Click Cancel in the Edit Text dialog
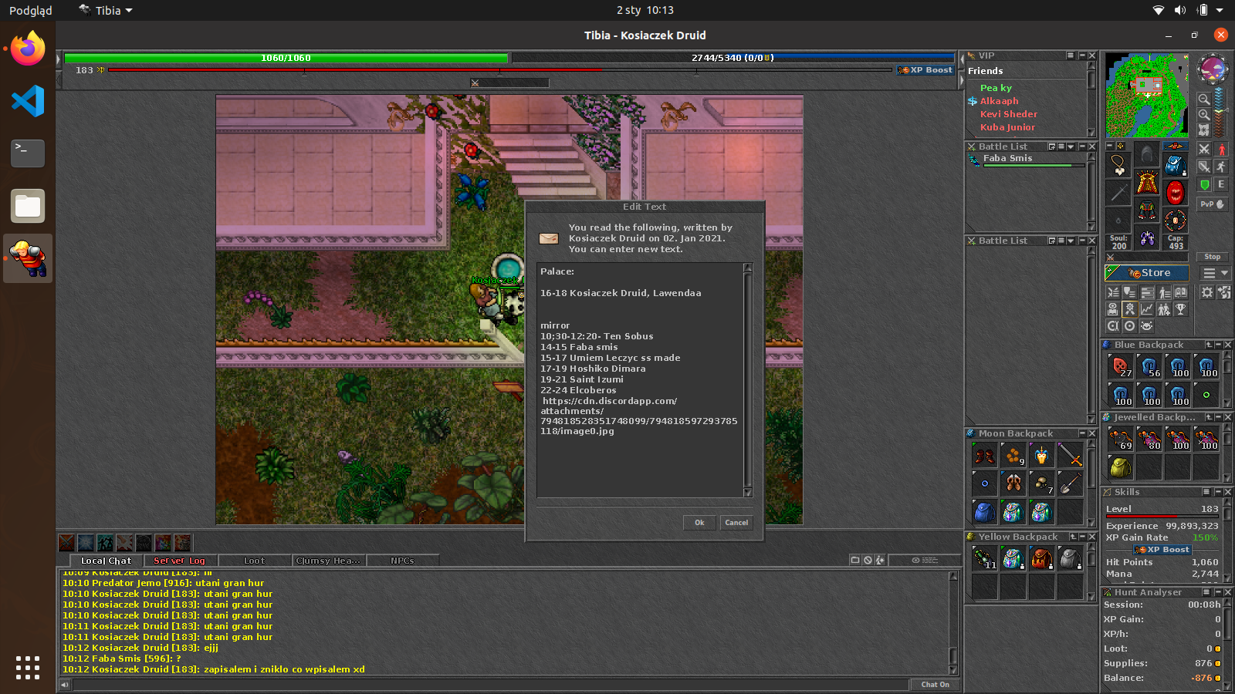The width and height of the screenshot is (1235, 694). [736, 523]
